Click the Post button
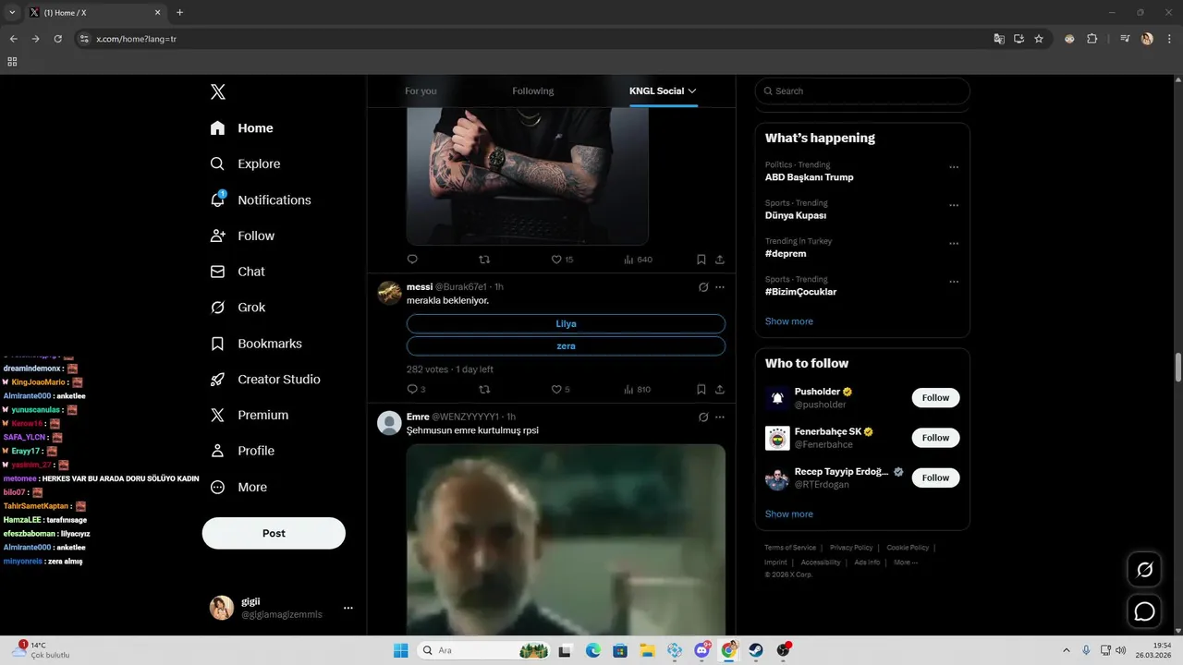The height and width of the screenshot is (665, 1183). (x=274, y=533)
